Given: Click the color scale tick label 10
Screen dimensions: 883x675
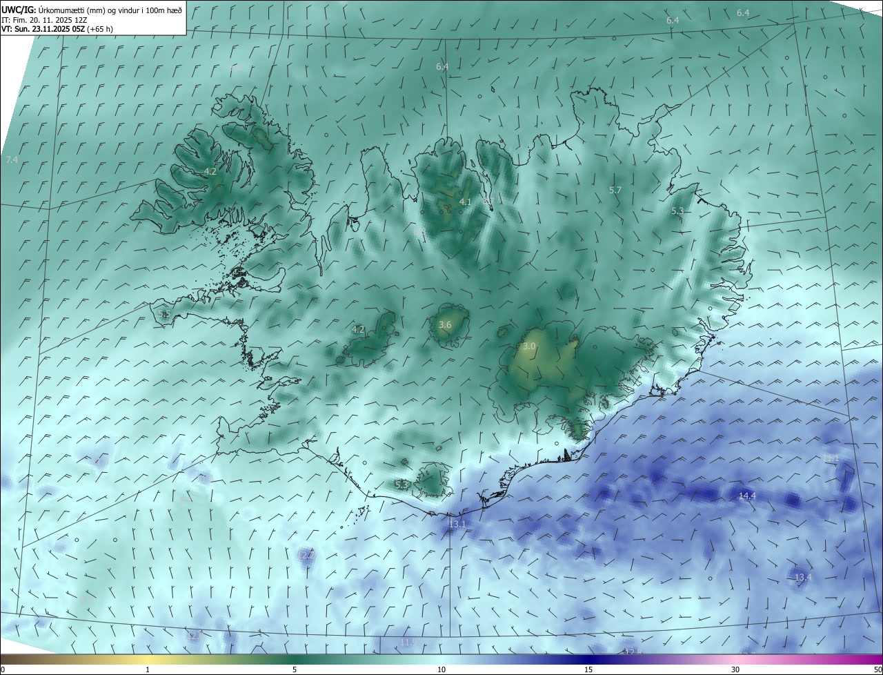Looking at the screenshot, I should pyautogui.click(x=441, y=669).
